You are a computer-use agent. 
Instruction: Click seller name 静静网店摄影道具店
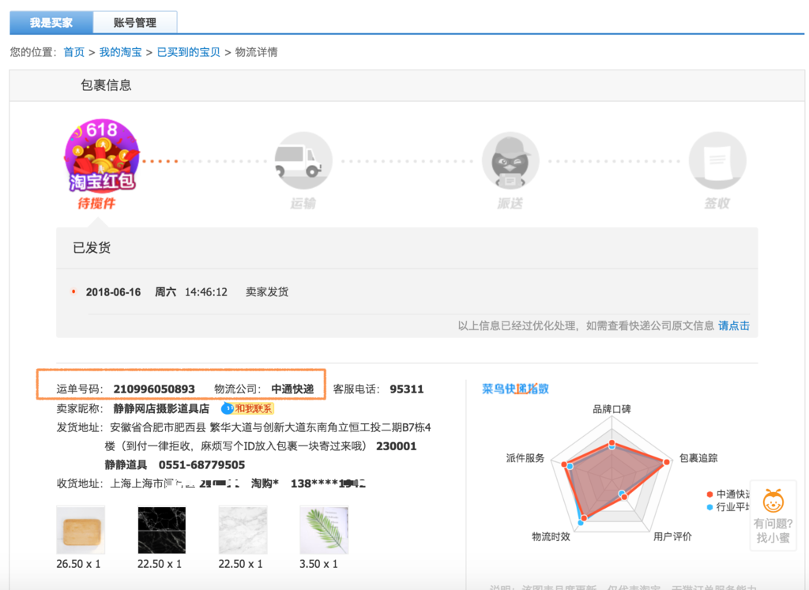point(161,408)
